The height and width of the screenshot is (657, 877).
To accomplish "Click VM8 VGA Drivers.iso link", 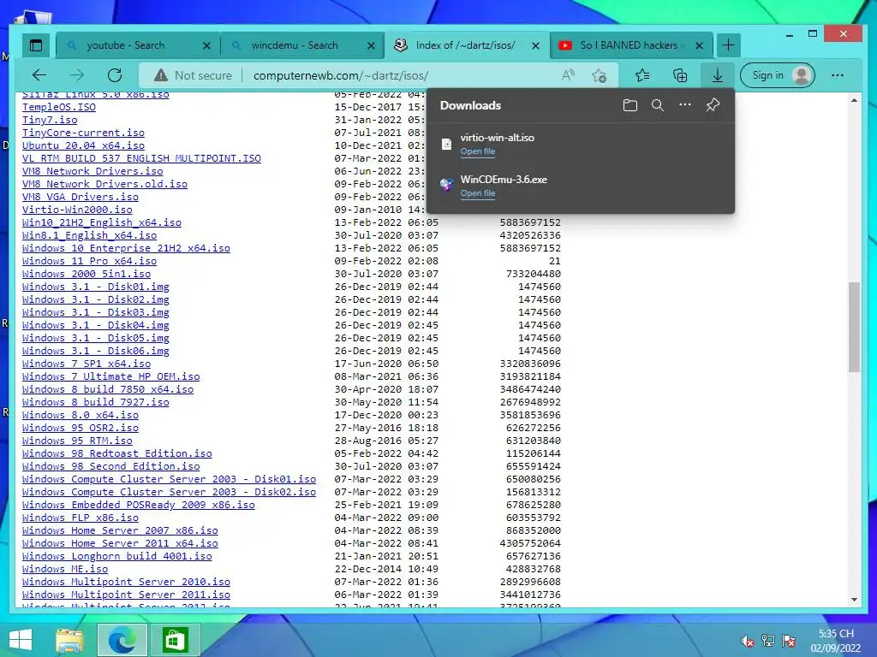I will 80,198.
